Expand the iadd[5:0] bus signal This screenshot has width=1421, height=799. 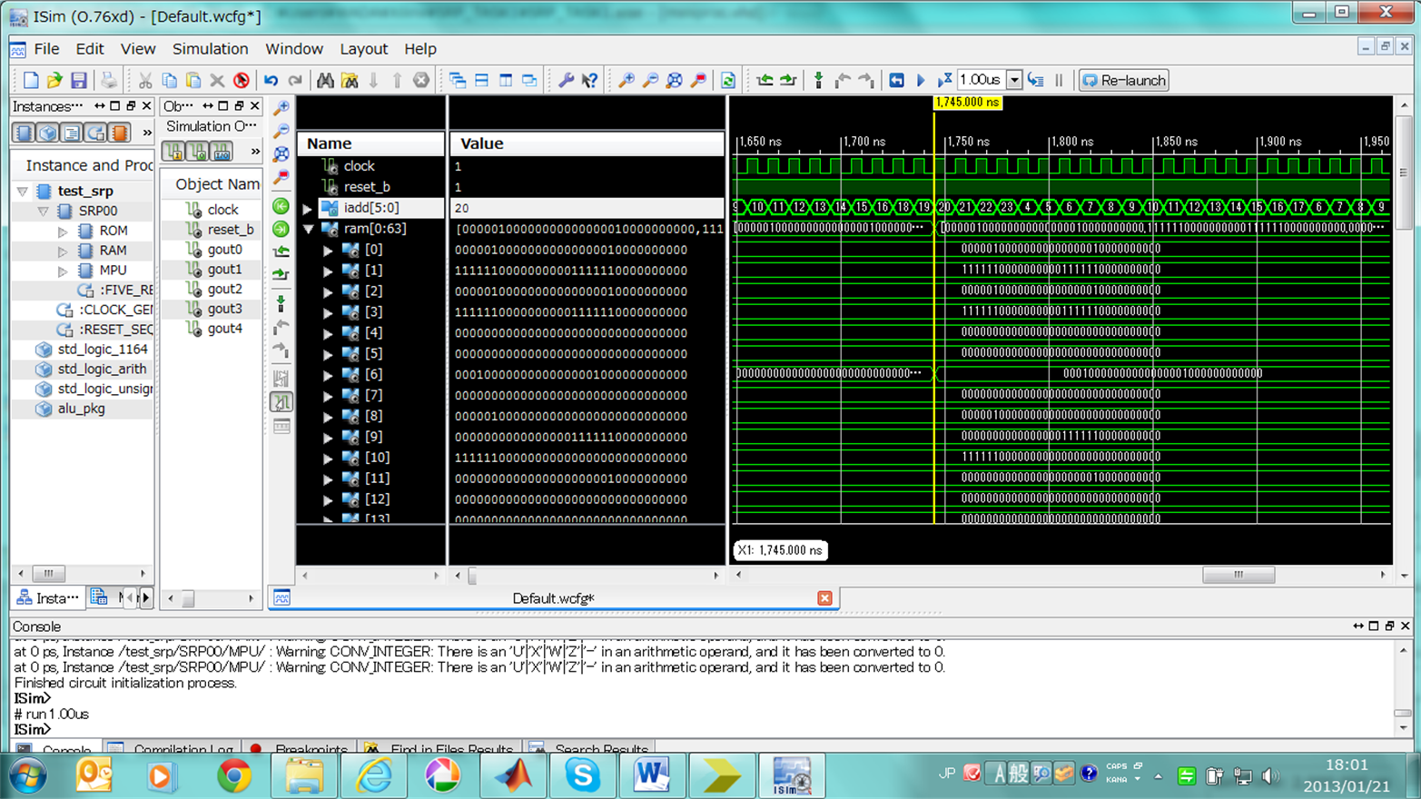pyautogui.click(x=308, y=208)
